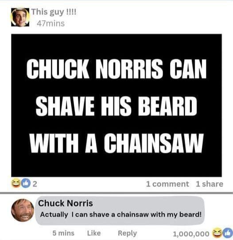
Task: Reply to the Chuck Norris comment
Action: [127, 233]
